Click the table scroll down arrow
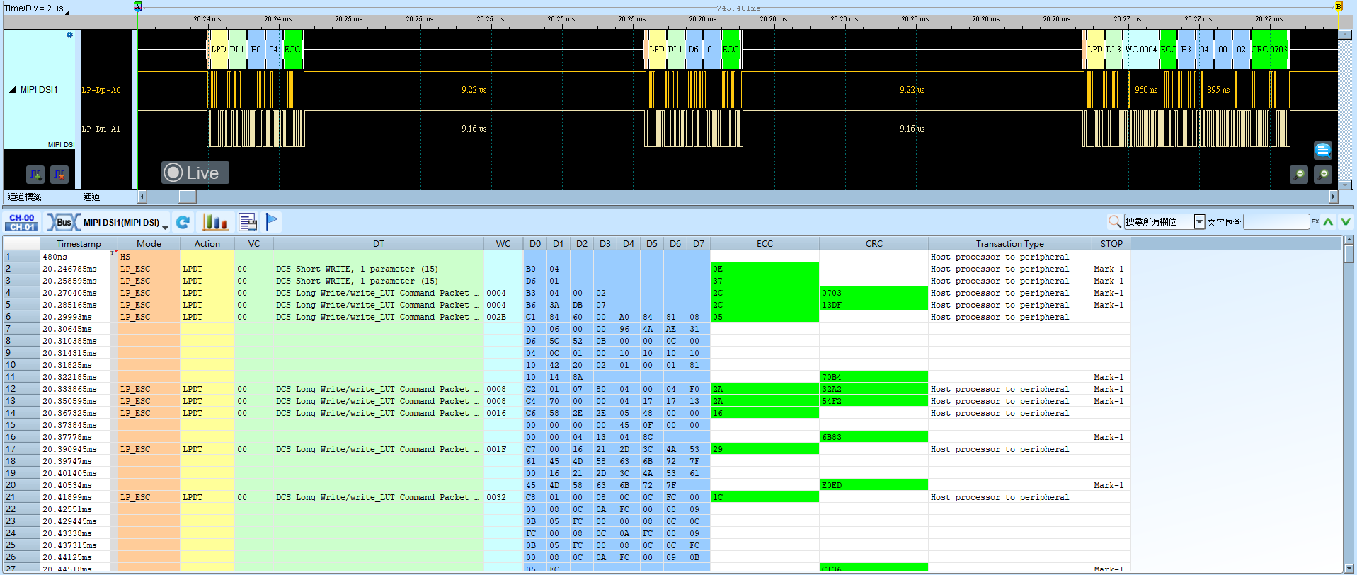 [1349, 568]
